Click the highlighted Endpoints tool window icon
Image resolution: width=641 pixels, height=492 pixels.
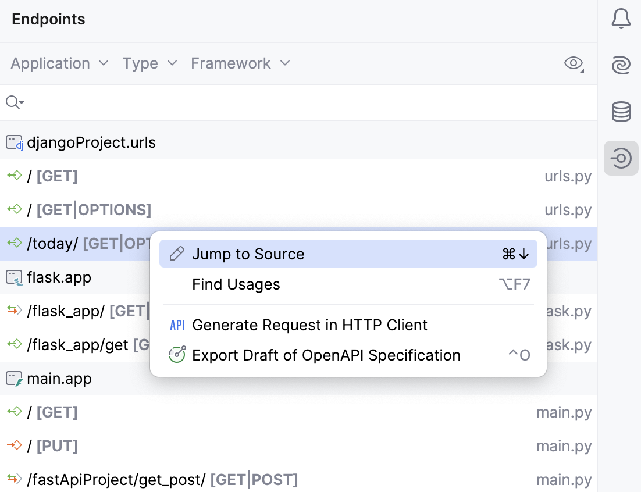[621, 158]
